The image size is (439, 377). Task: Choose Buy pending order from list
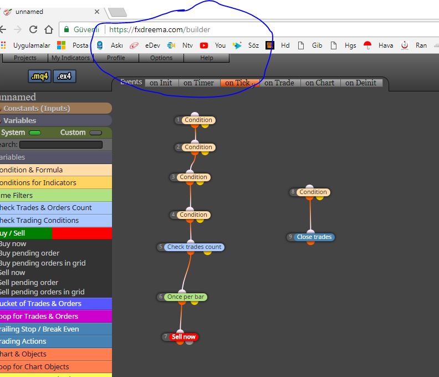[30, 253]
